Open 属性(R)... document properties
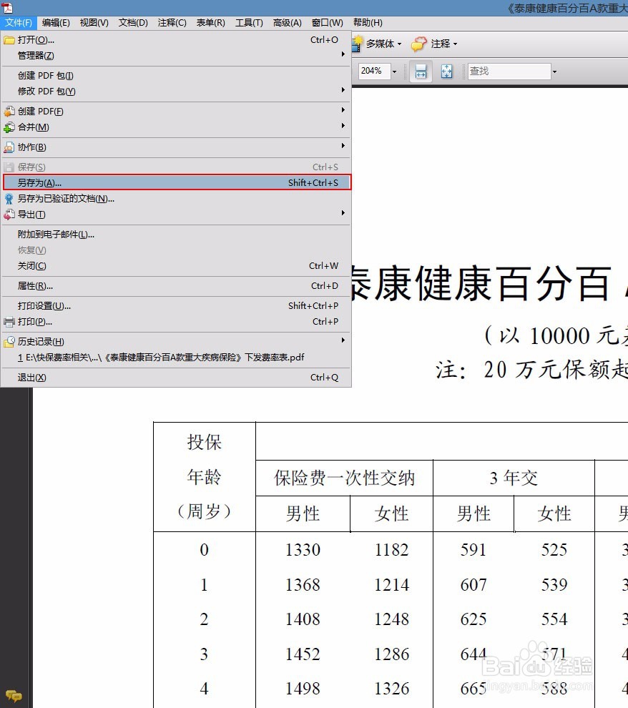The image size is (628, 708). tap(176, 286)
